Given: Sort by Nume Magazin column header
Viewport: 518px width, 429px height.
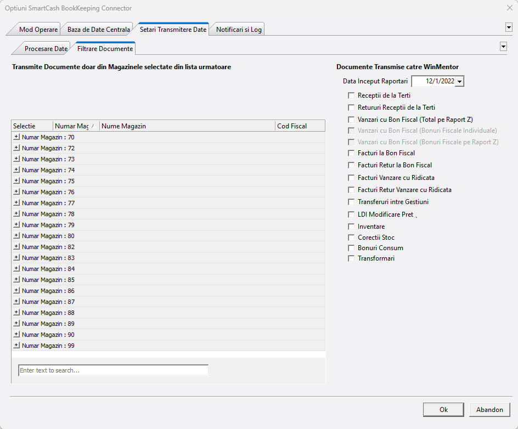Looking at the screenshot, I should (x=187, y=126).
